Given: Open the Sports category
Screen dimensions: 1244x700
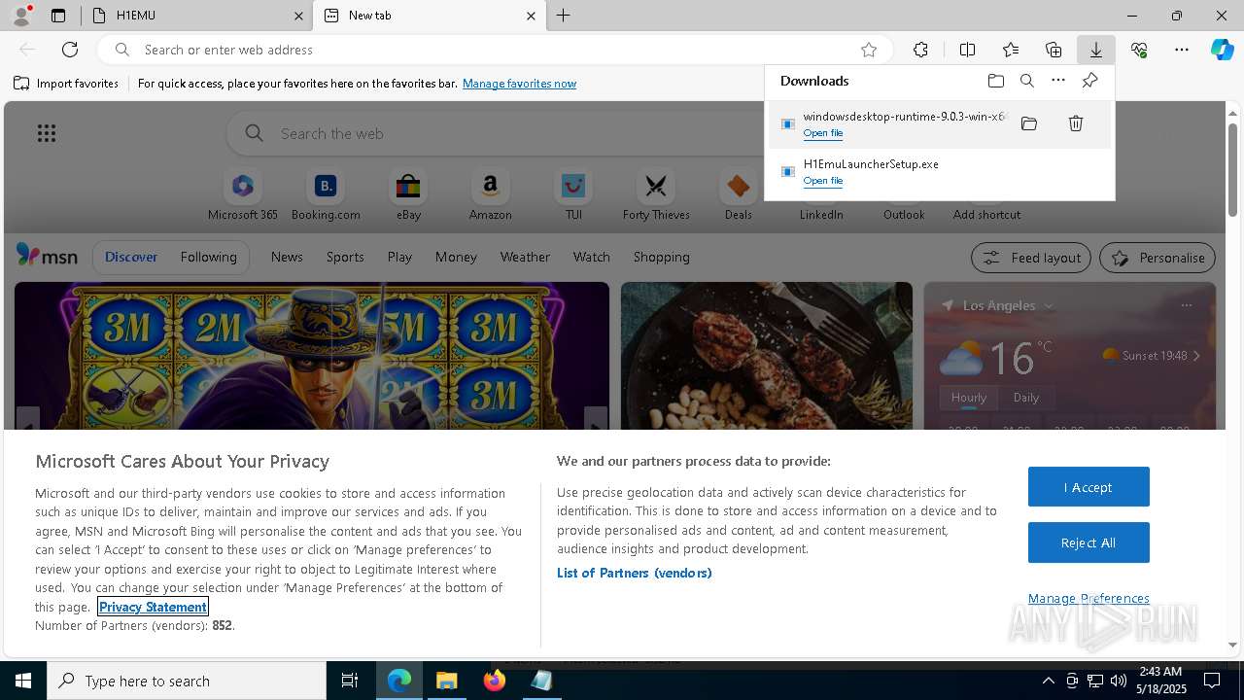Looking at the screenshot, I should pos(345,258).
